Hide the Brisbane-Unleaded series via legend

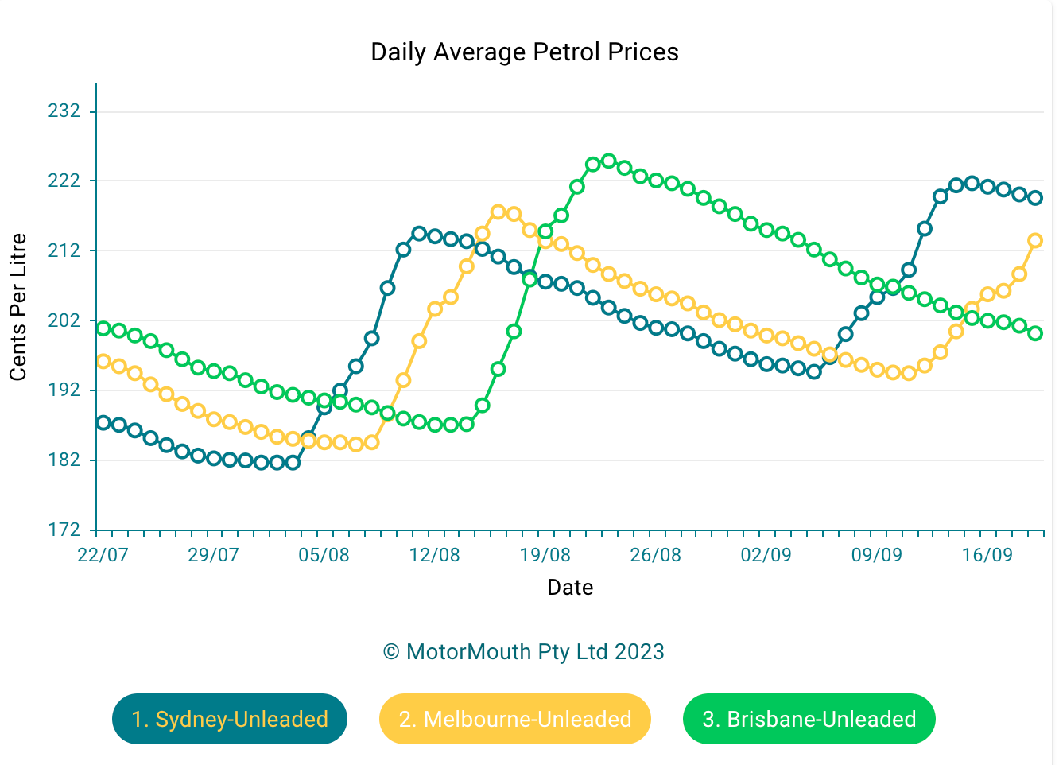point(809,719)
